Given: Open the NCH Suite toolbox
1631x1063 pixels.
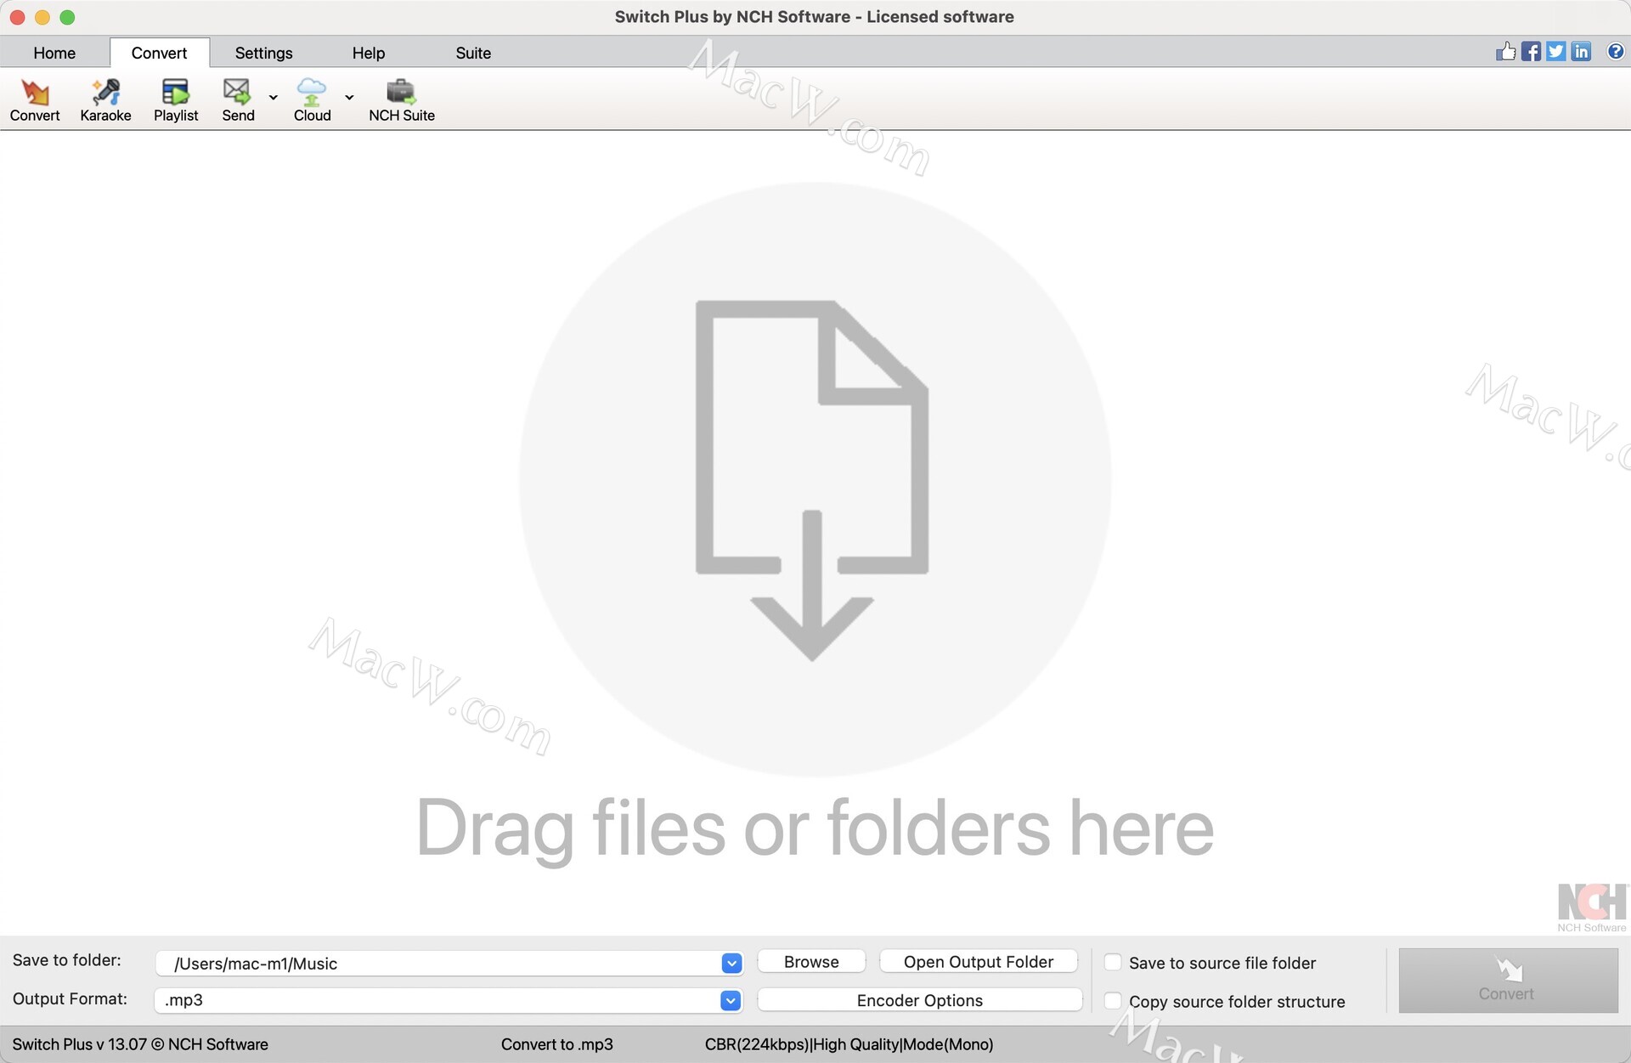Looking at the screenshot, I should click(401, 92).
